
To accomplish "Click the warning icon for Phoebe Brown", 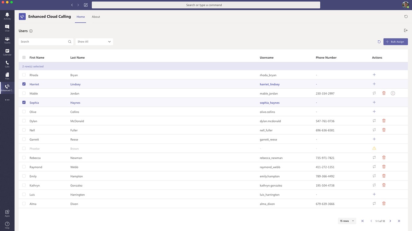I will point(374,148).
